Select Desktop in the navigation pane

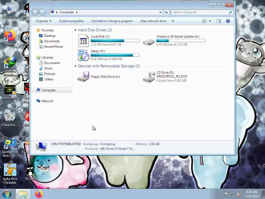click(50, 36)
